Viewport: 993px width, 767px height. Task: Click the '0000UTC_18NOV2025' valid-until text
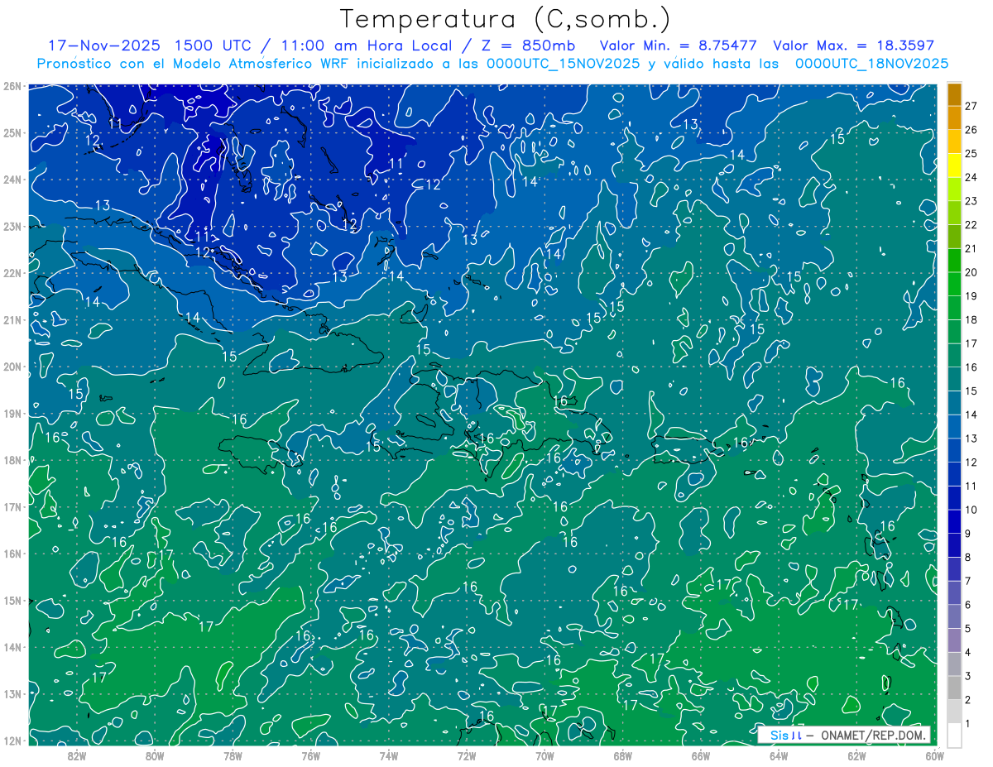(871, 64)
